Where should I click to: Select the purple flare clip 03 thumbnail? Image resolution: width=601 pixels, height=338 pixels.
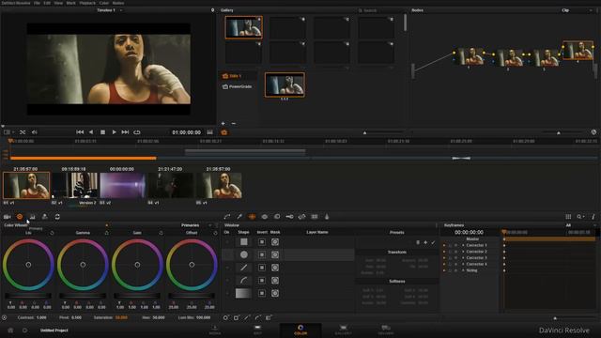[x=123, y=186]
